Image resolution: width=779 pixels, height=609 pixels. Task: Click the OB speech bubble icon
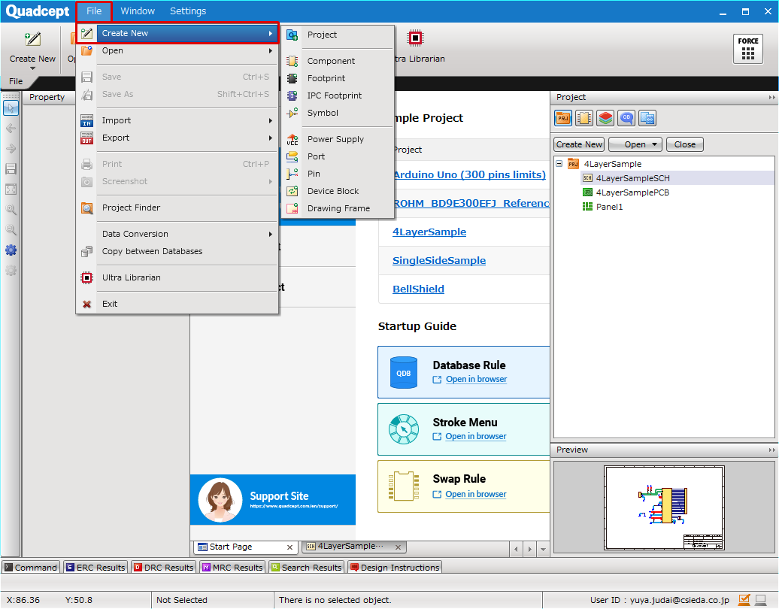[626, 118]
